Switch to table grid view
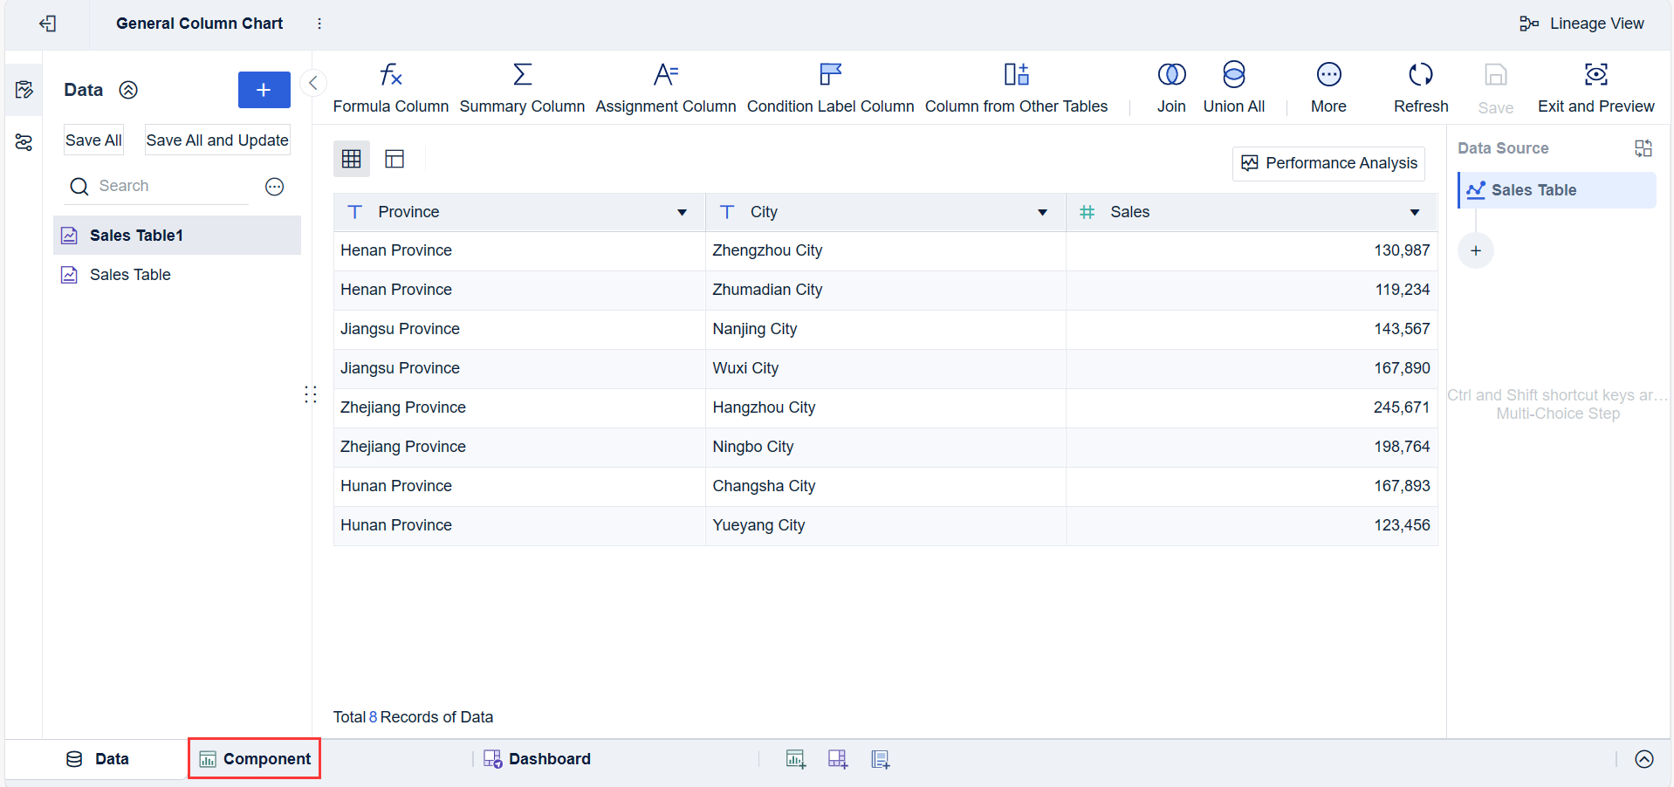The image size is (1674, 787). [352, 159]
